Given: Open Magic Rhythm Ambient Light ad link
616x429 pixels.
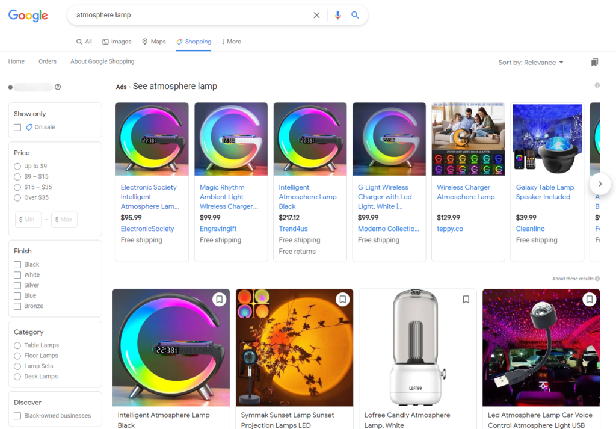Looking at the screenshot, I should 229,197.
